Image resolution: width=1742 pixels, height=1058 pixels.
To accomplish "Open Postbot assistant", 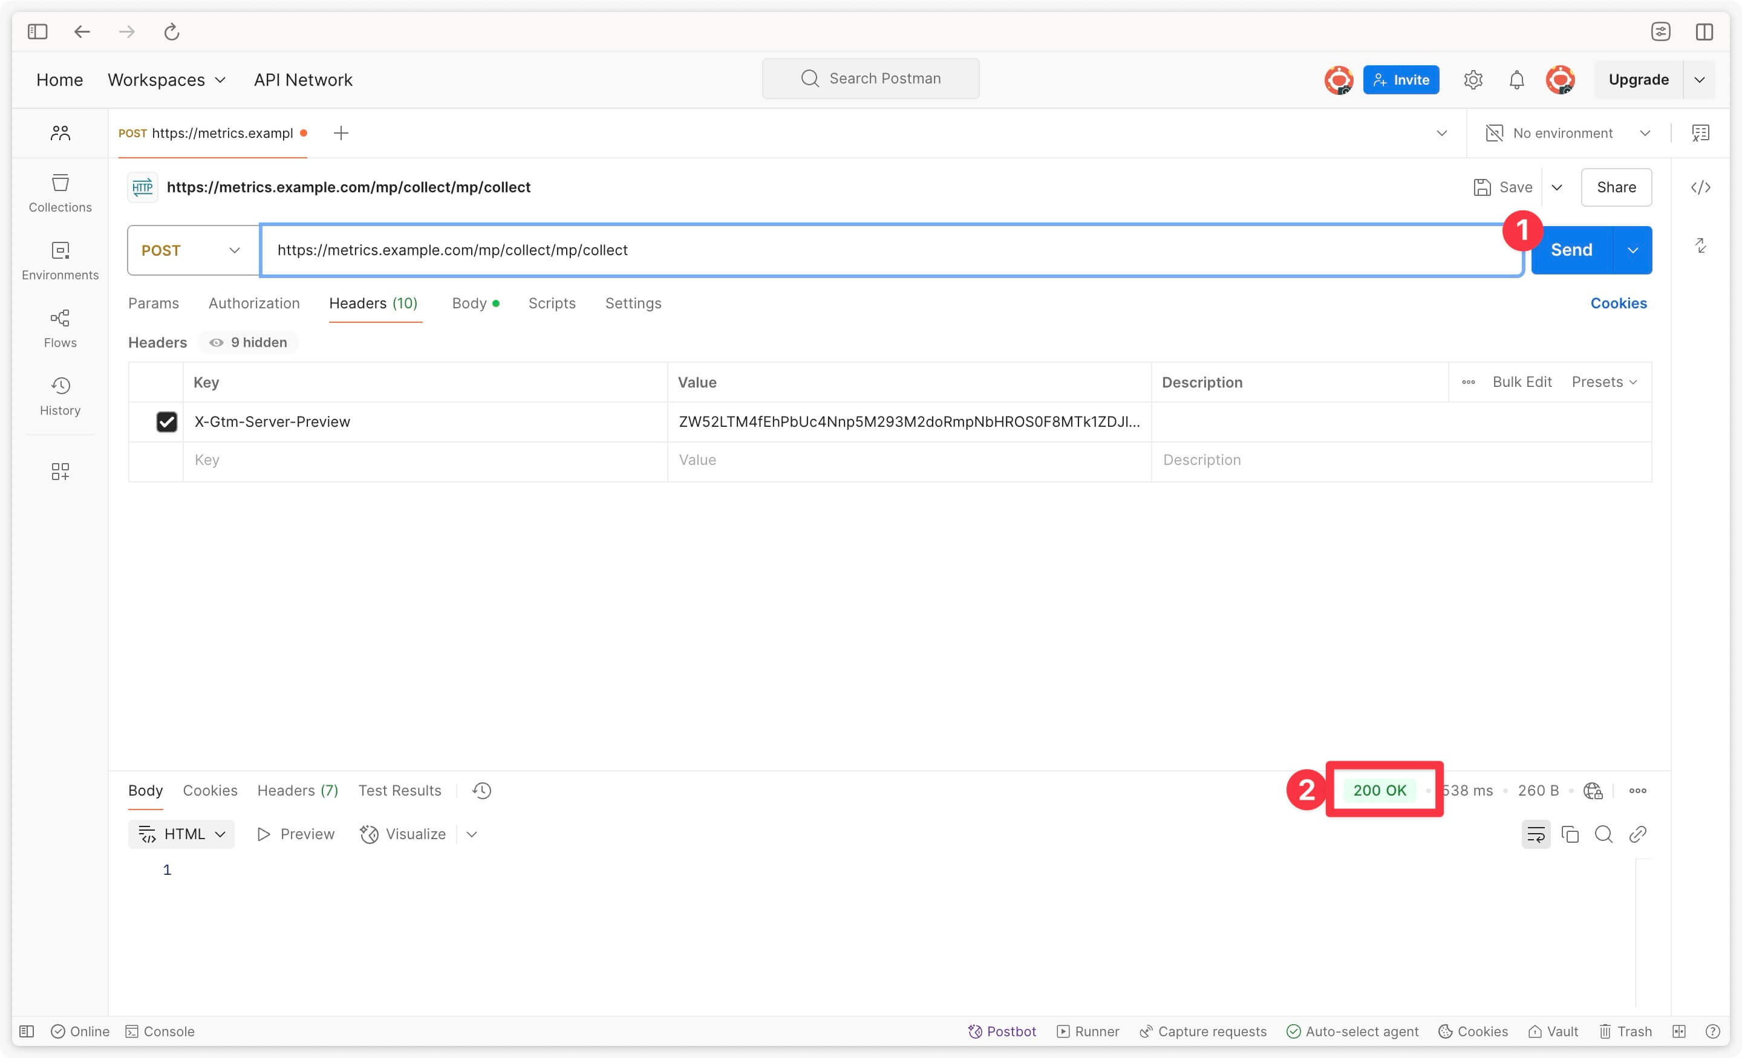I will click(1002, 1031).
